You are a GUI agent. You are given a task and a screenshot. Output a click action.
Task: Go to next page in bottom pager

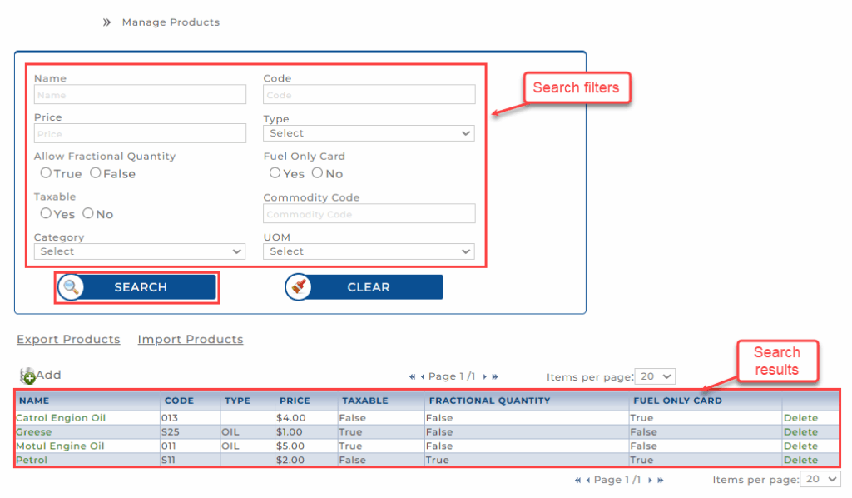point(650,481)
